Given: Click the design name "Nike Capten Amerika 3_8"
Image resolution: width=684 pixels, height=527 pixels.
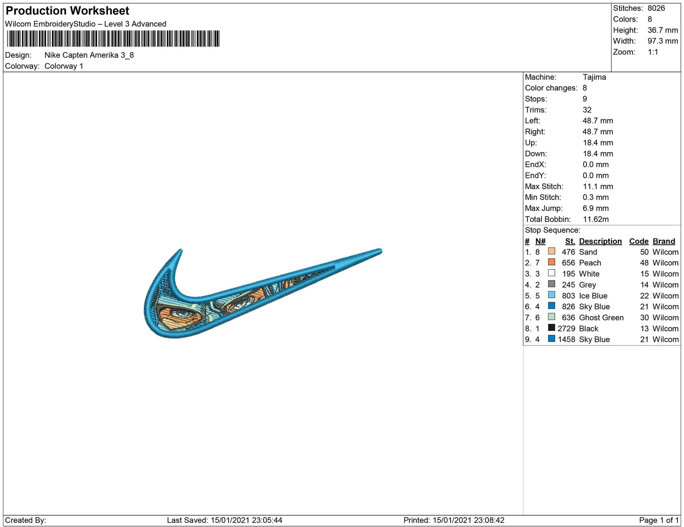Looking at the screenshot, I should [89, 55].
